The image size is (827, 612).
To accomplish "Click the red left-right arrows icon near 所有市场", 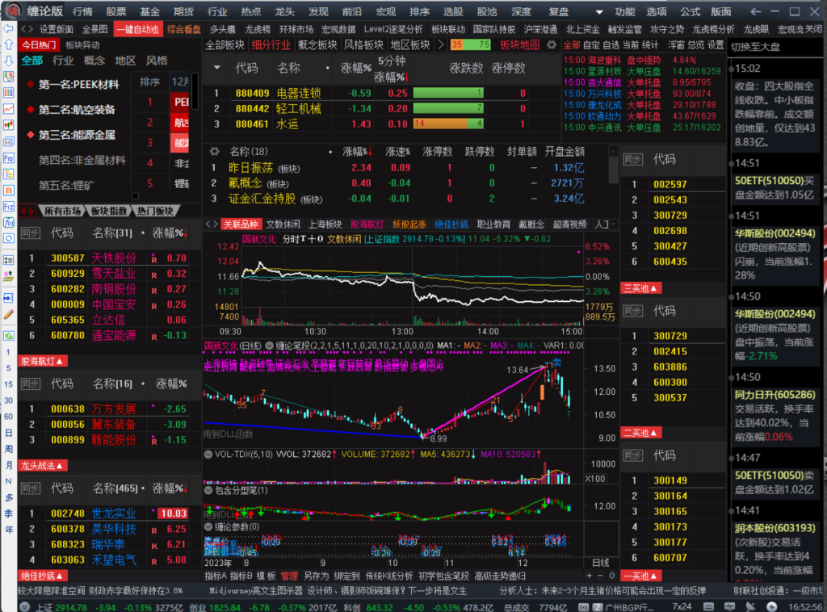I will [x=27, y=211].
